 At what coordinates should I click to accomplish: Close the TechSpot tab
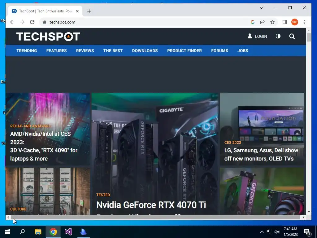pyautogui.click(x=77, y=11)
